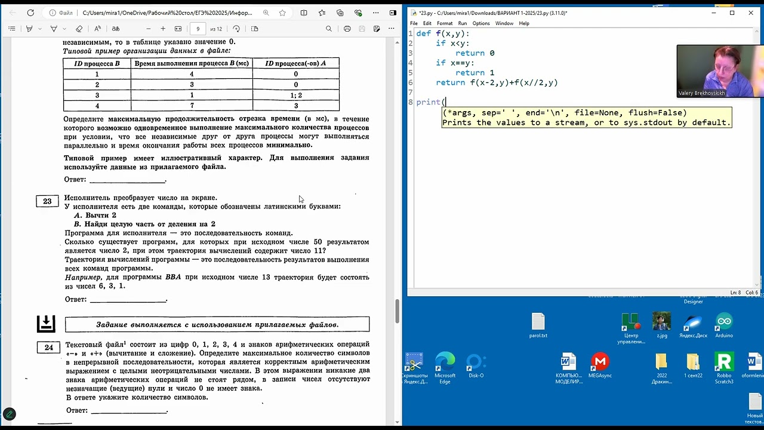Select the z.jpg desktop image

point(662,325)
